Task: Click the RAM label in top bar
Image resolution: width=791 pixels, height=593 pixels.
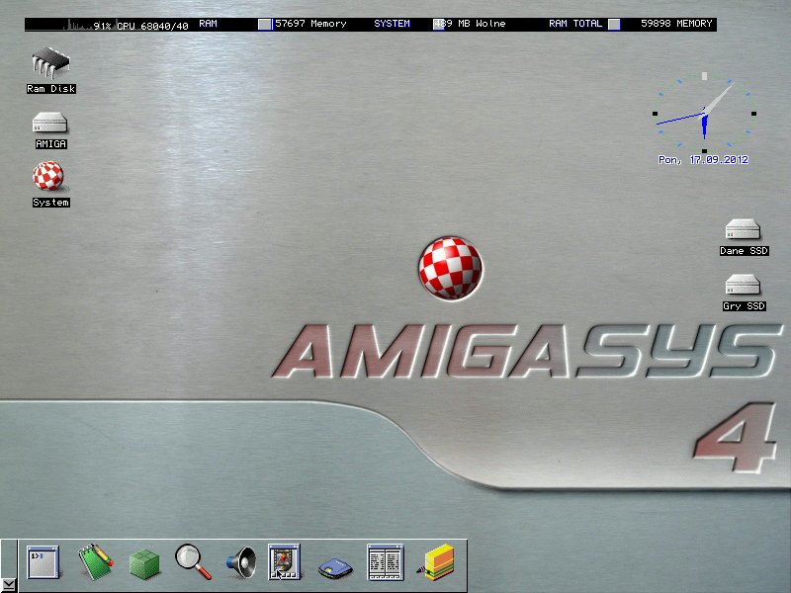Action: coord(208,23)
